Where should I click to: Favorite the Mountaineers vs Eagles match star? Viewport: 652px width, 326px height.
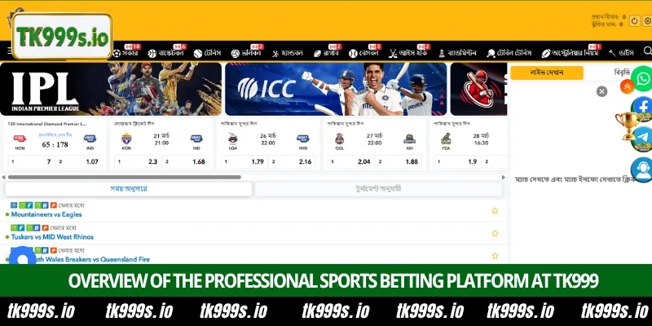[495, 211]
